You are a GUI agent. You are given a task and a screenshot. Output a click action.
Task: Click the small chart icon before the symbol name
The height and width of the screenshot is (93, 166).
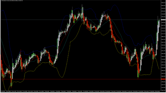click(1, 1)
